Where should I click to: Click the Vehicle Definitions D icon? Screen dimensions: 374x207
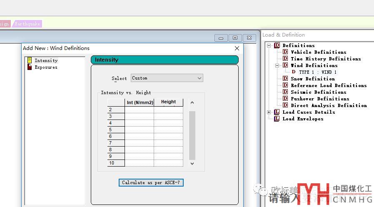pyautogui.click(x=285, y=52)
